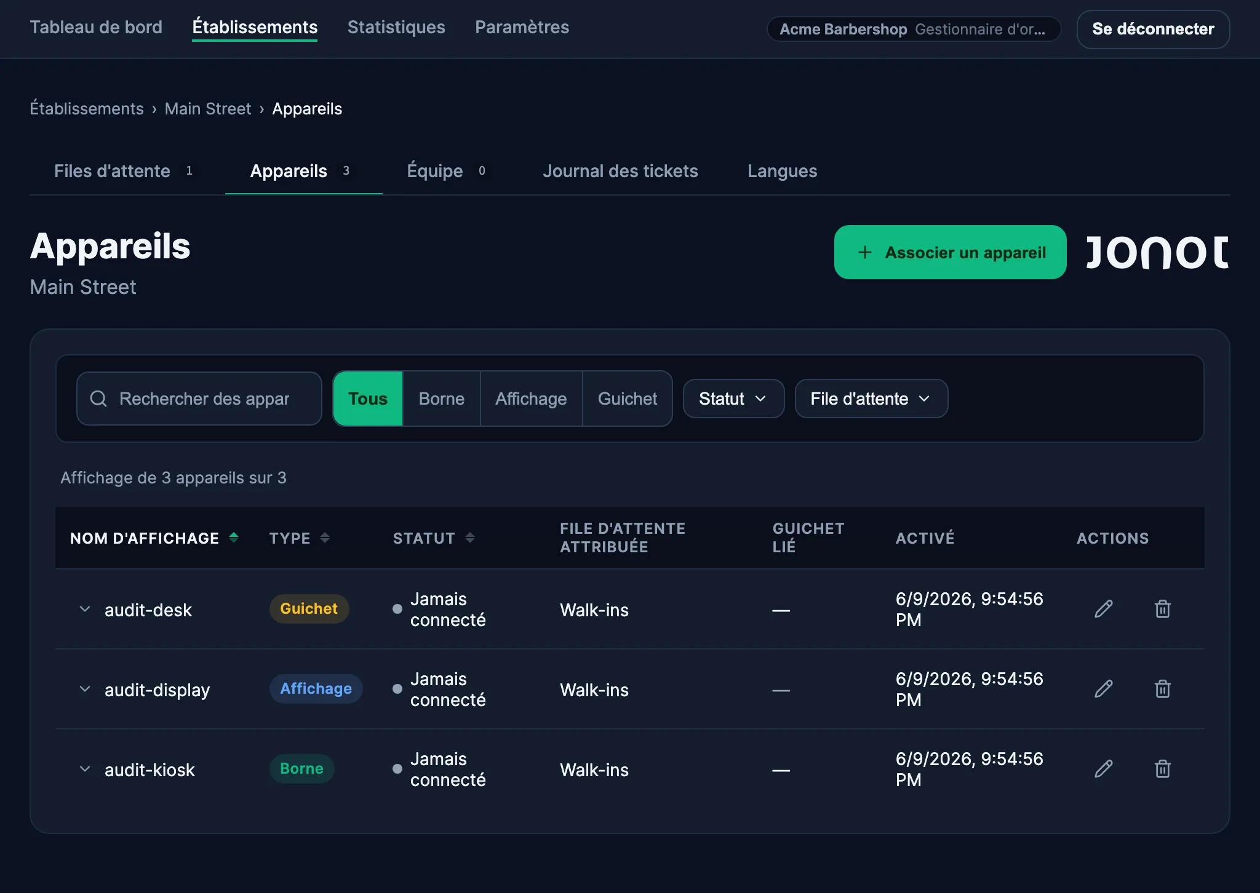Go to Tableau de bord
Viewport: 1260px width, 893px height.
click(96, 27)
